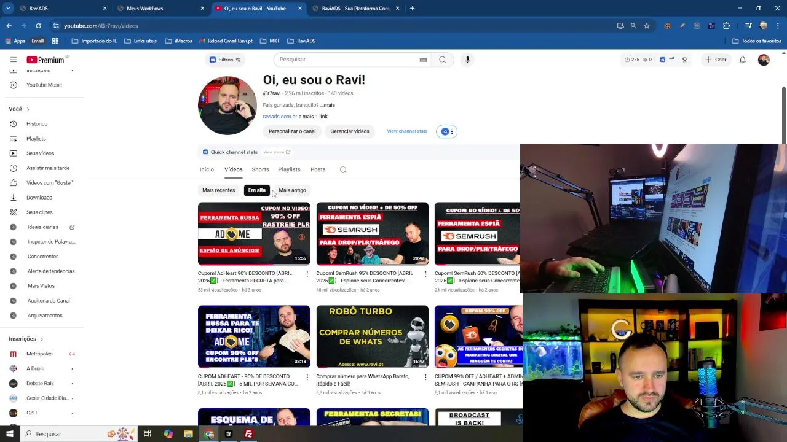This screenshot has height=442, width=787.
Task: Open Chrome extensions puzzle icon
Action: click(727, 26)
